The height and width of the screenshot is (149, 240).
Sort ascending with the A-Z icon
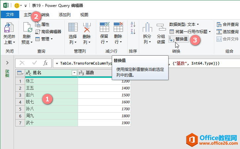(x=133, y=25)
